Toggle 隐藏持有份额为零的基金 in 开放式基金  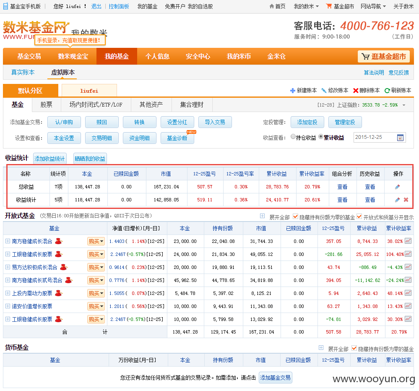pos(295,216)
